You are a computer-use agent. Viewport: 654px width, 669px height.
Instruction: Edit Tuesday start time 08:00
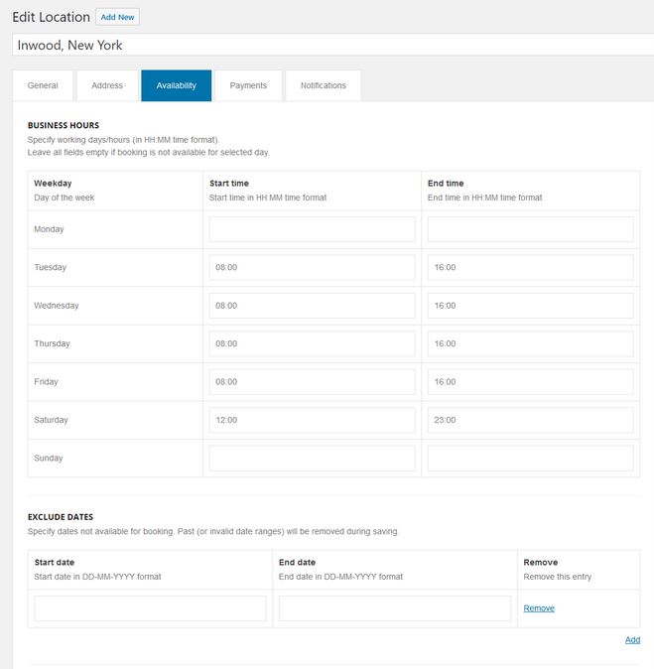point(312,268)
